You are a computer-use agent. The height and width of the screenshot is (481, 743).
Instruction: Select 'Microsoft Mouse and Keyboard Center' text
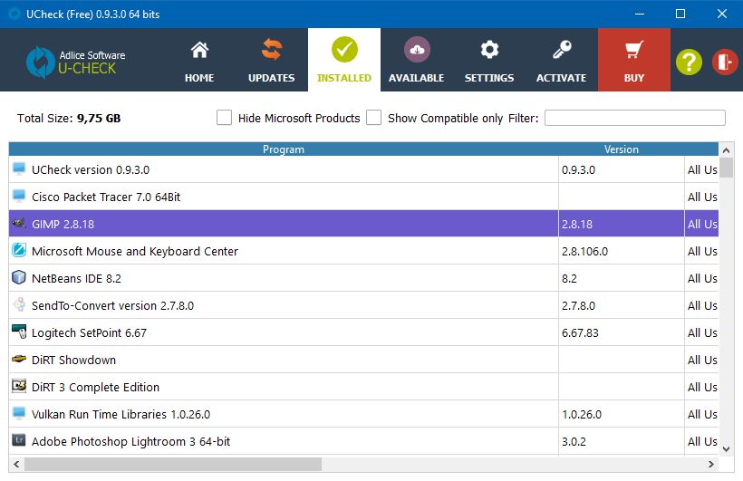(135, 251)
